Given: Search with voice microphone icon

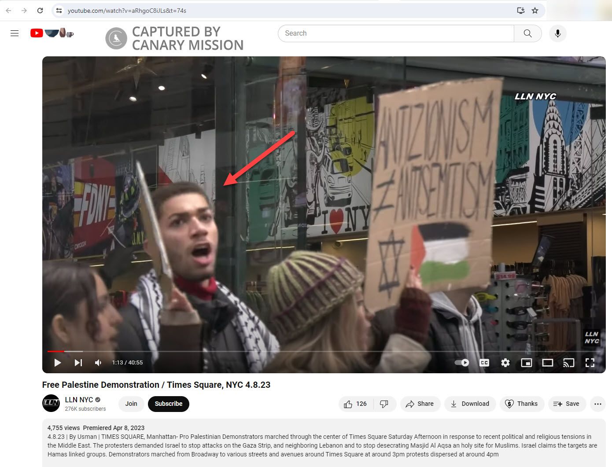Looking at the screenshot, I should (x=557, y=33).
